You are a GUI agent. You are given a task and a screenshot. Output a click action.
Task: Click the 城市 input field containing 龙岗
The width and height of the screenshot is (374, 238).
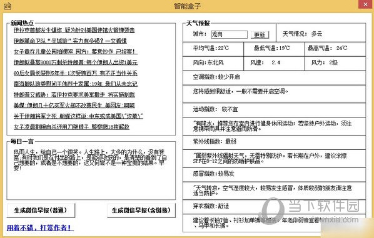pyautogui.click(x=229, y=34)
